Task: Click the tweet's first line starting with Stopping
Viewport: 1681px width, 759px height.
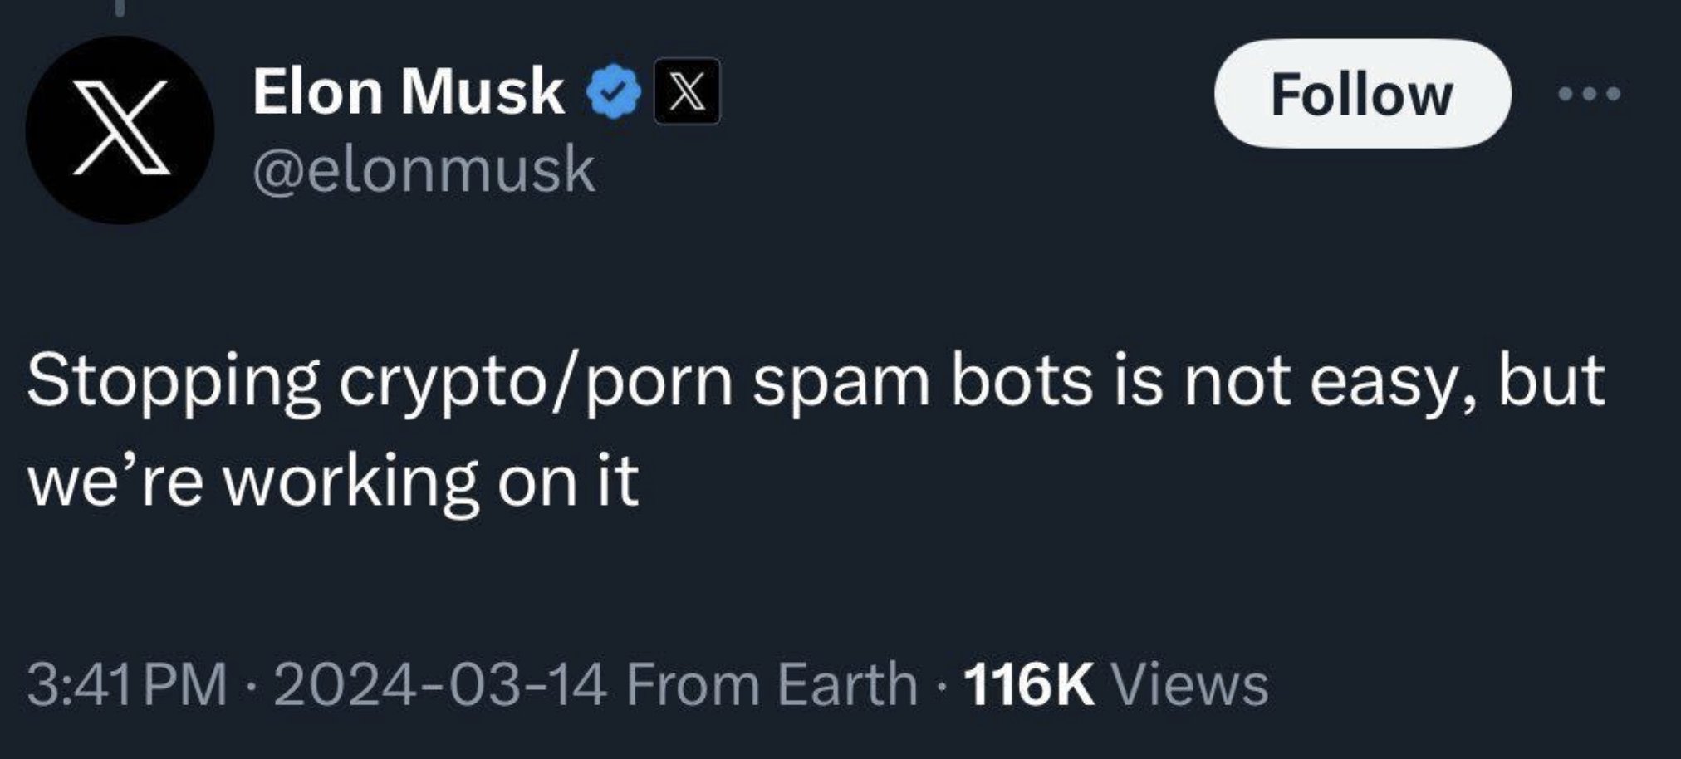Action: 816,381
